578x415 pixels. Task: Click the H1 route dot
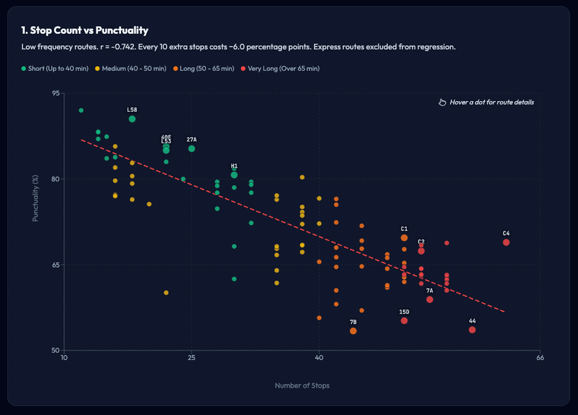coord(234,175)
